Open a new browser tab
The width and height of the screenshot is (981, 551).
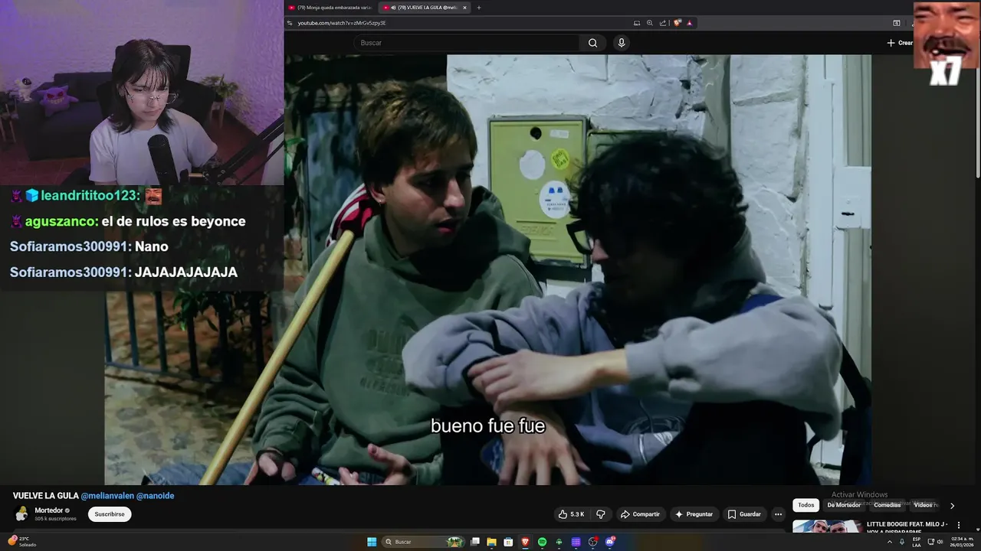479,8
